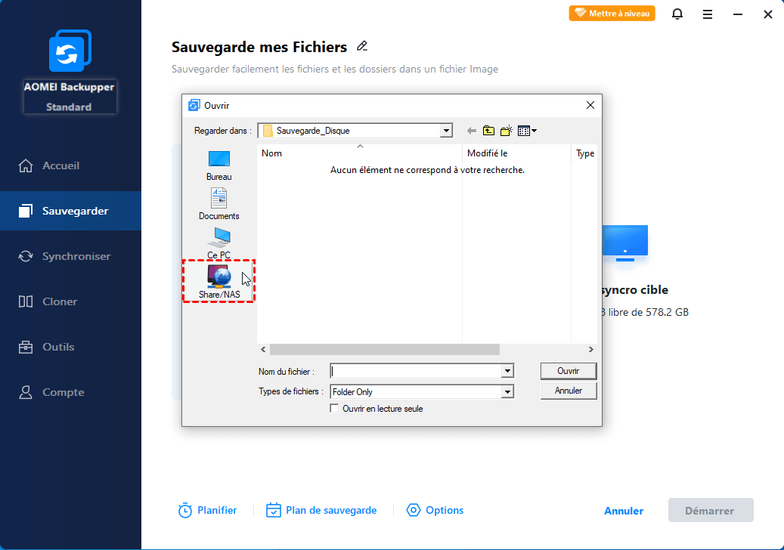Minimize the AOMEI Backupper window
This screenshot has width=784, height=550.
(x=737, y=14)
